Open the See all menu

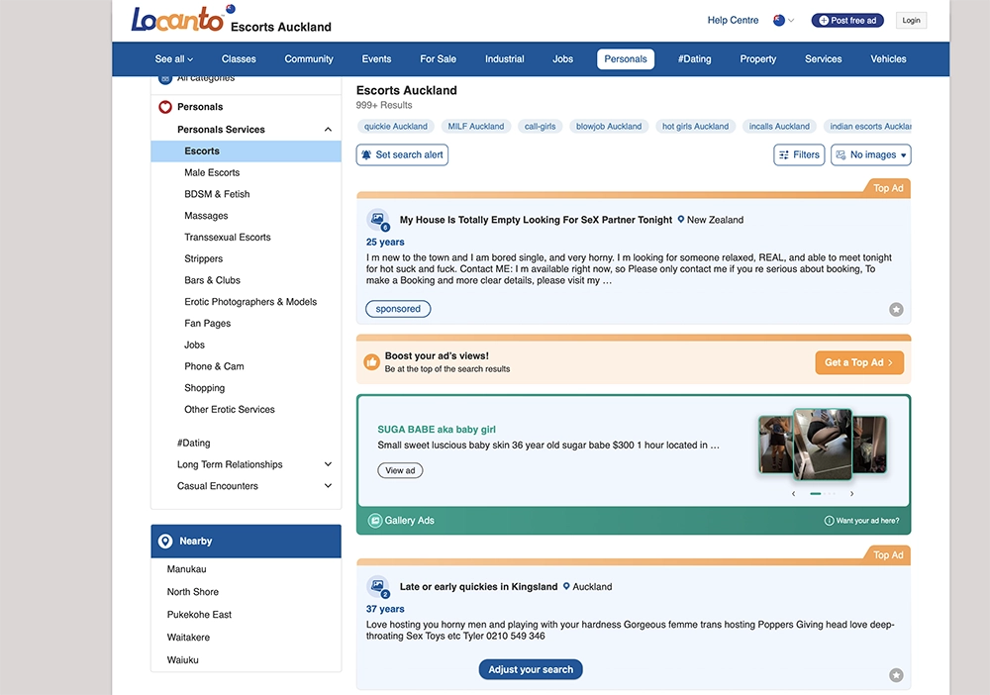tap(174, 59)
